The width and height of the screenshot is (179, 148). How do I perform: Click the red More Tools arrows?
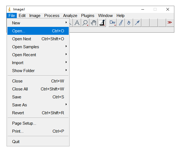tap(170, 22)
